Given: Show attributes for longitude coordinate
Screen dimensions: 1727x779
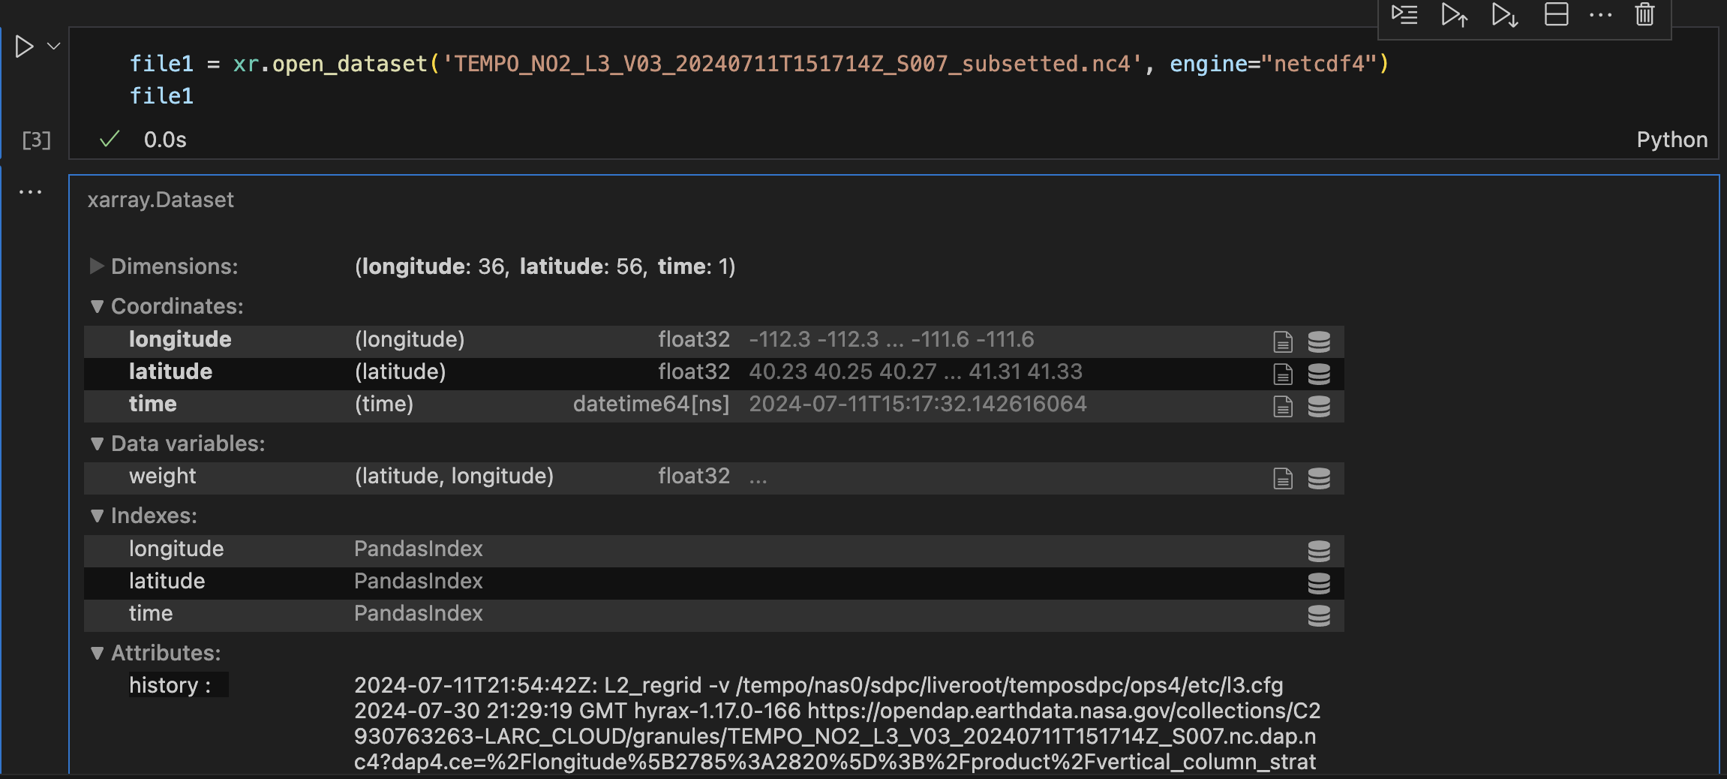Looking at the screenshot, I should pos(1283,341).
